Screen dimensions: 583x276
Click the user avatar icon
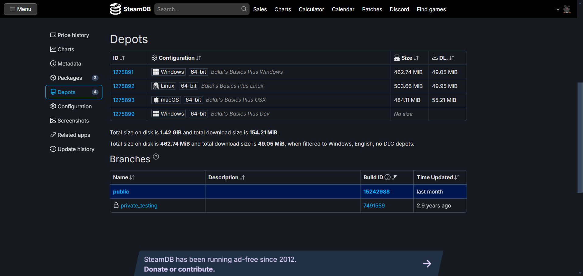coord(567,9)
